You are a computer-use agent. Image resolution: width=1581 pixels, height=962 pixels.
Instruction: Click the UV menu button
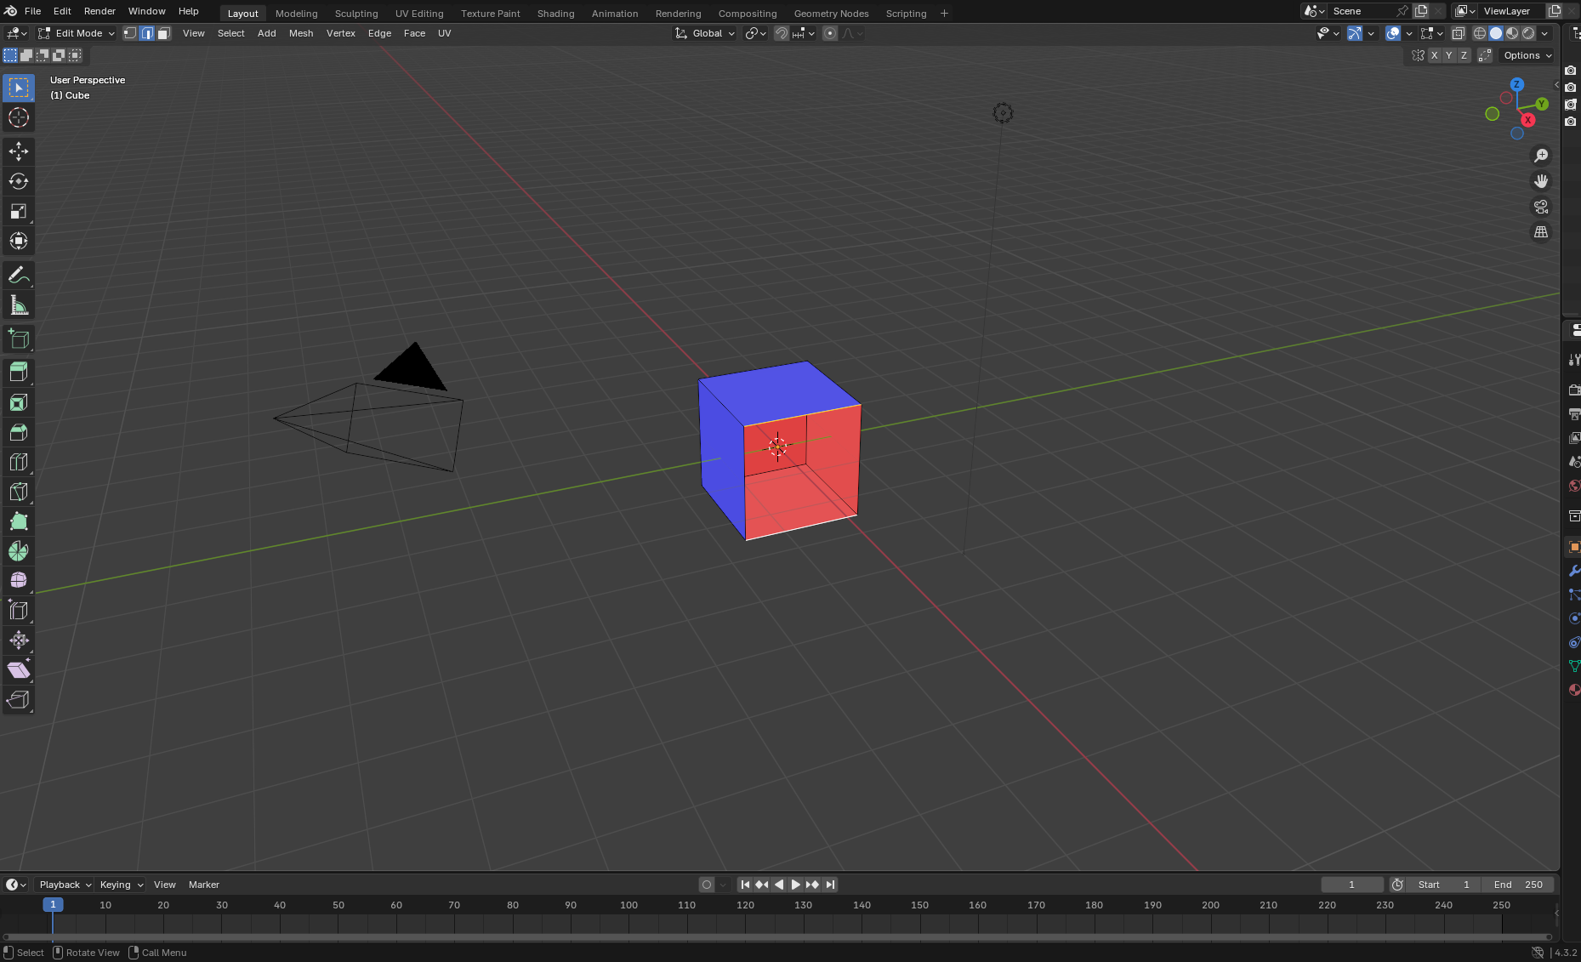444,33
